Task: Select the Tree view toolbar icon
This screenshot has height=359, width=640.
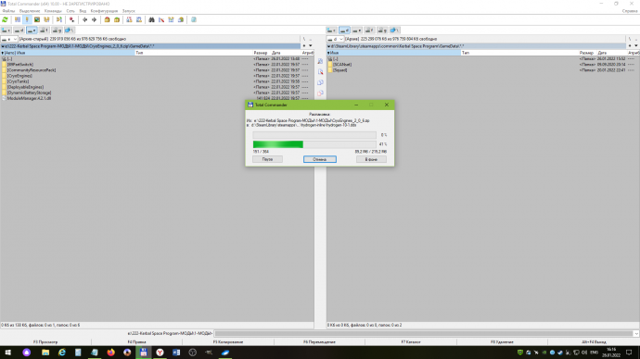Action: pyautogui.click(x=47, y=19)
